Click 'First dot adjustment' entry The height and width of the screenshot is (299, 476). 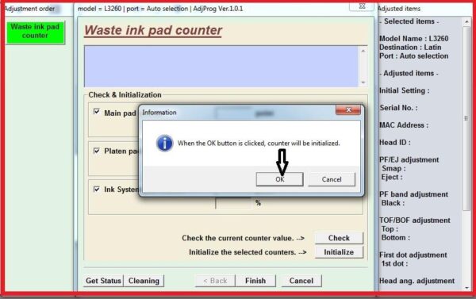tap(413, 255)
